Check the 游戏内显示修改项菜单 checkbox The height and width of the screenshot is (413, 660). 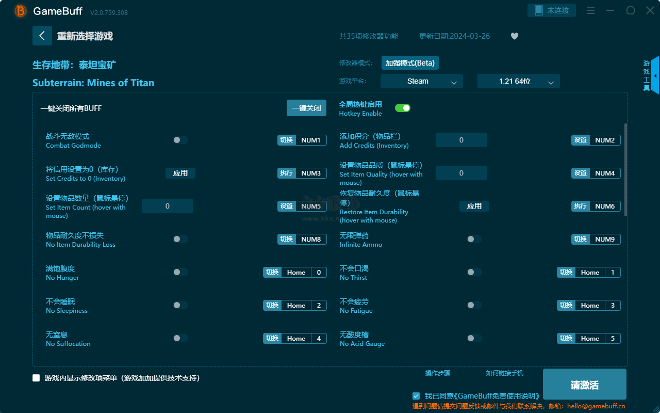pyautogui.click(x=36, y=378)
